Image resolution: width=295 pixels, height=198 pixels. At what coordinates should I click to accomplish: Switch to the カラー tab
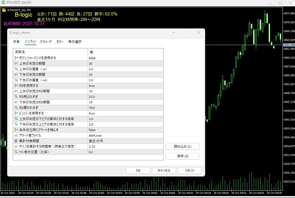pyautogui.click(x=60, y=42)
